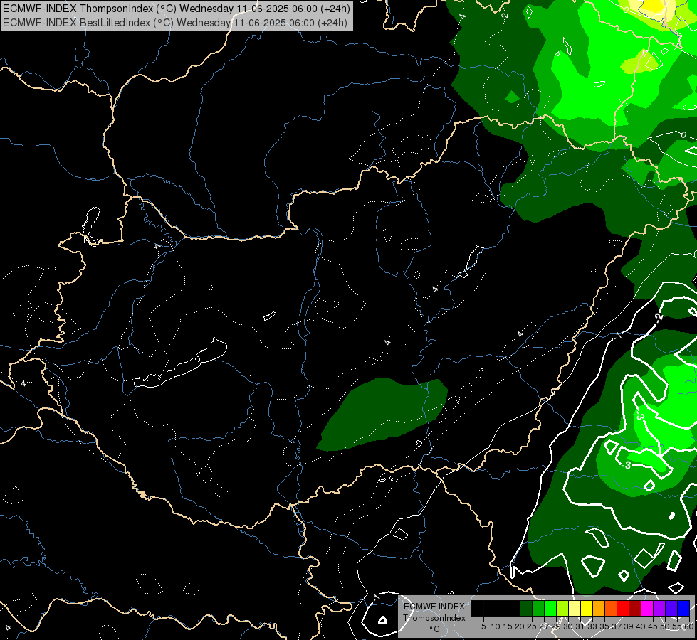Click the legend tick value 30
697x640 pixels.
568,626
